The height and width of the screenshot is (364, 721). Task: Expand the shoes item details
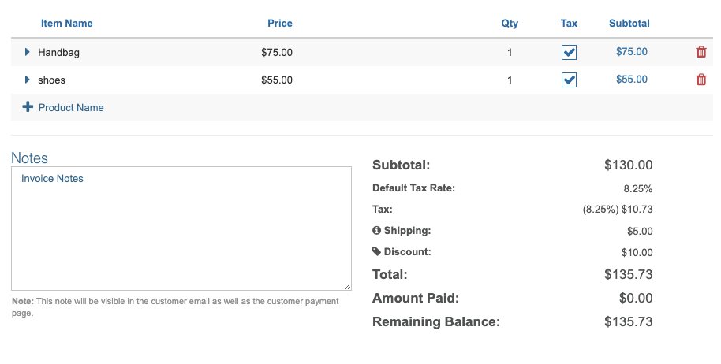(x=28, y=80)
